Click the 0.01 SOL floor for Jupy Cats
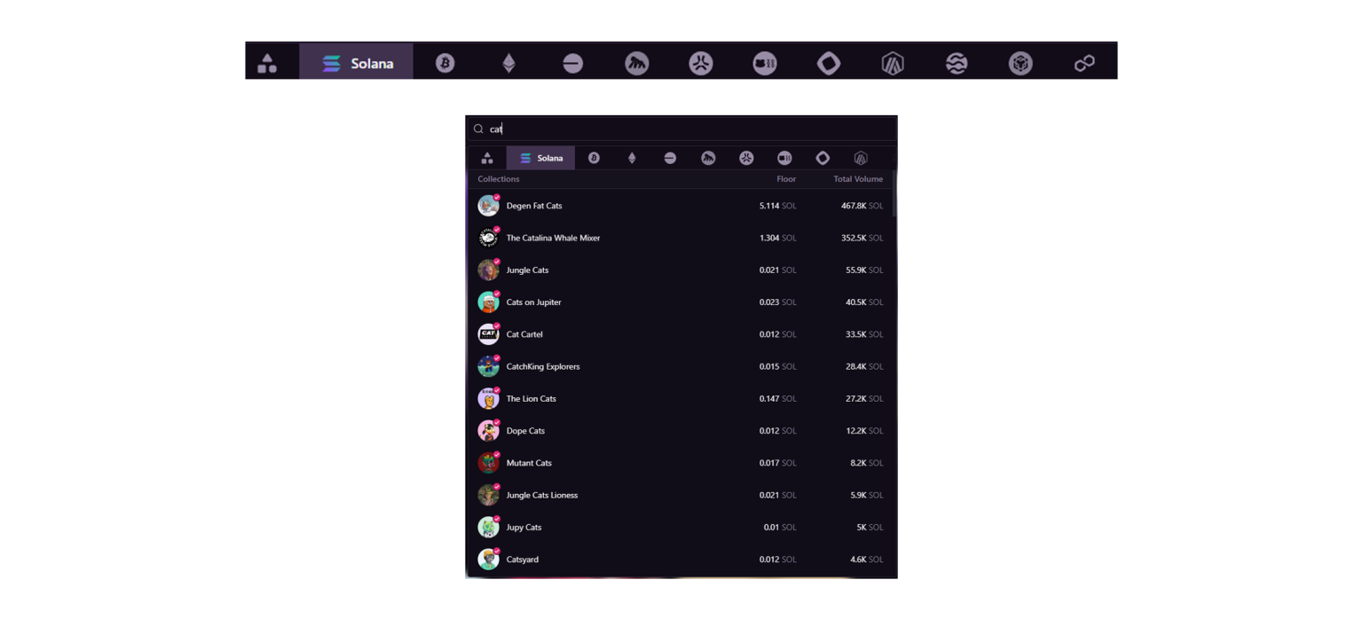This screenshot has width=1363, height=619. 780,528
